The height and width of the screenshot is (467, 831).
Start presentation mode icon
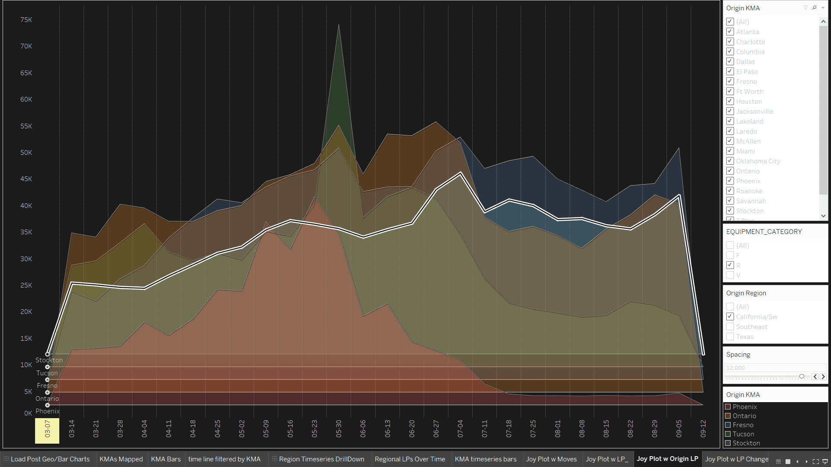click(x=825, y=461)
